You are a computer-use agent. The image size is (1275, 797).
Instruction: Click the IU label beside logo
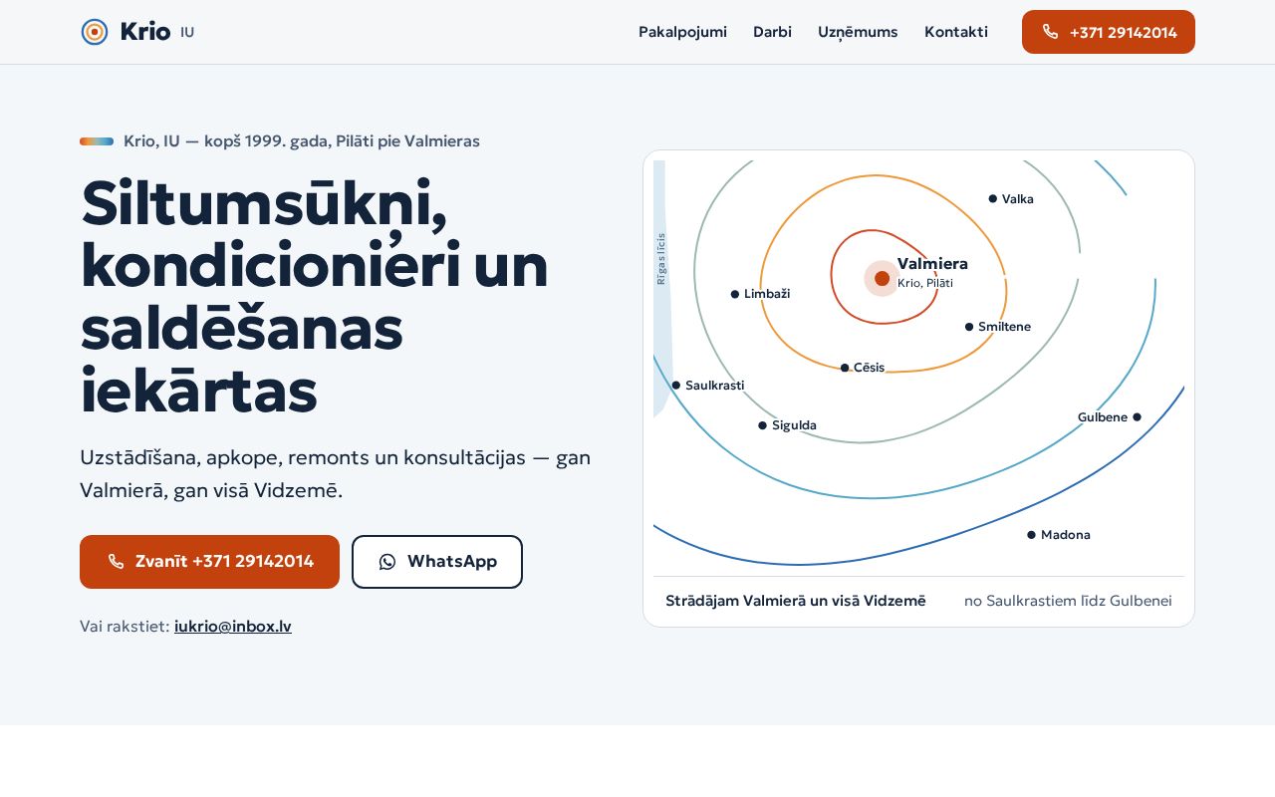(x=187, y=33)
